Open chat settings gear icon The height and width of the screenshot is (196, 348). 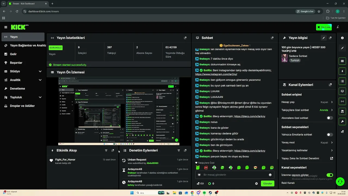256,183
